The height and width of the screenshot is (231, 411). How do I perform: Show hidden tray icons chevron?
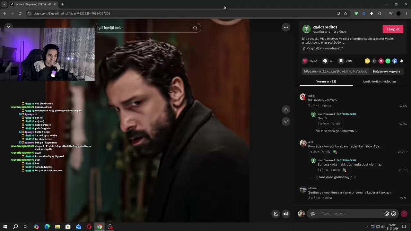tap(367, 227)
